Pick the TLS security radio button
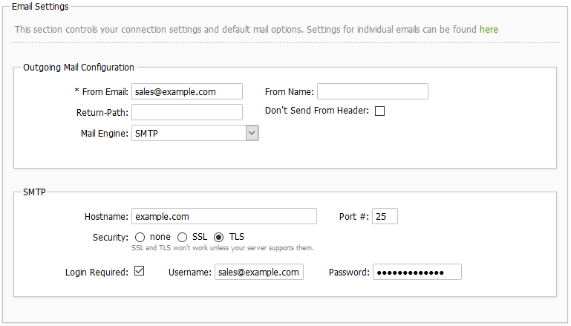The height and width of the screenshot is (326, 571). 219,237
